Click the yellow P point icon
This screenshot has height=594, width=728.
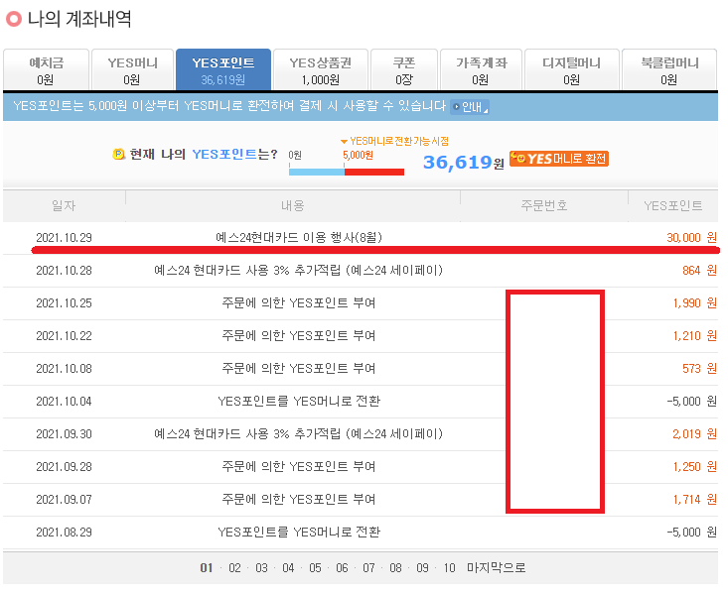coord(119,154)
